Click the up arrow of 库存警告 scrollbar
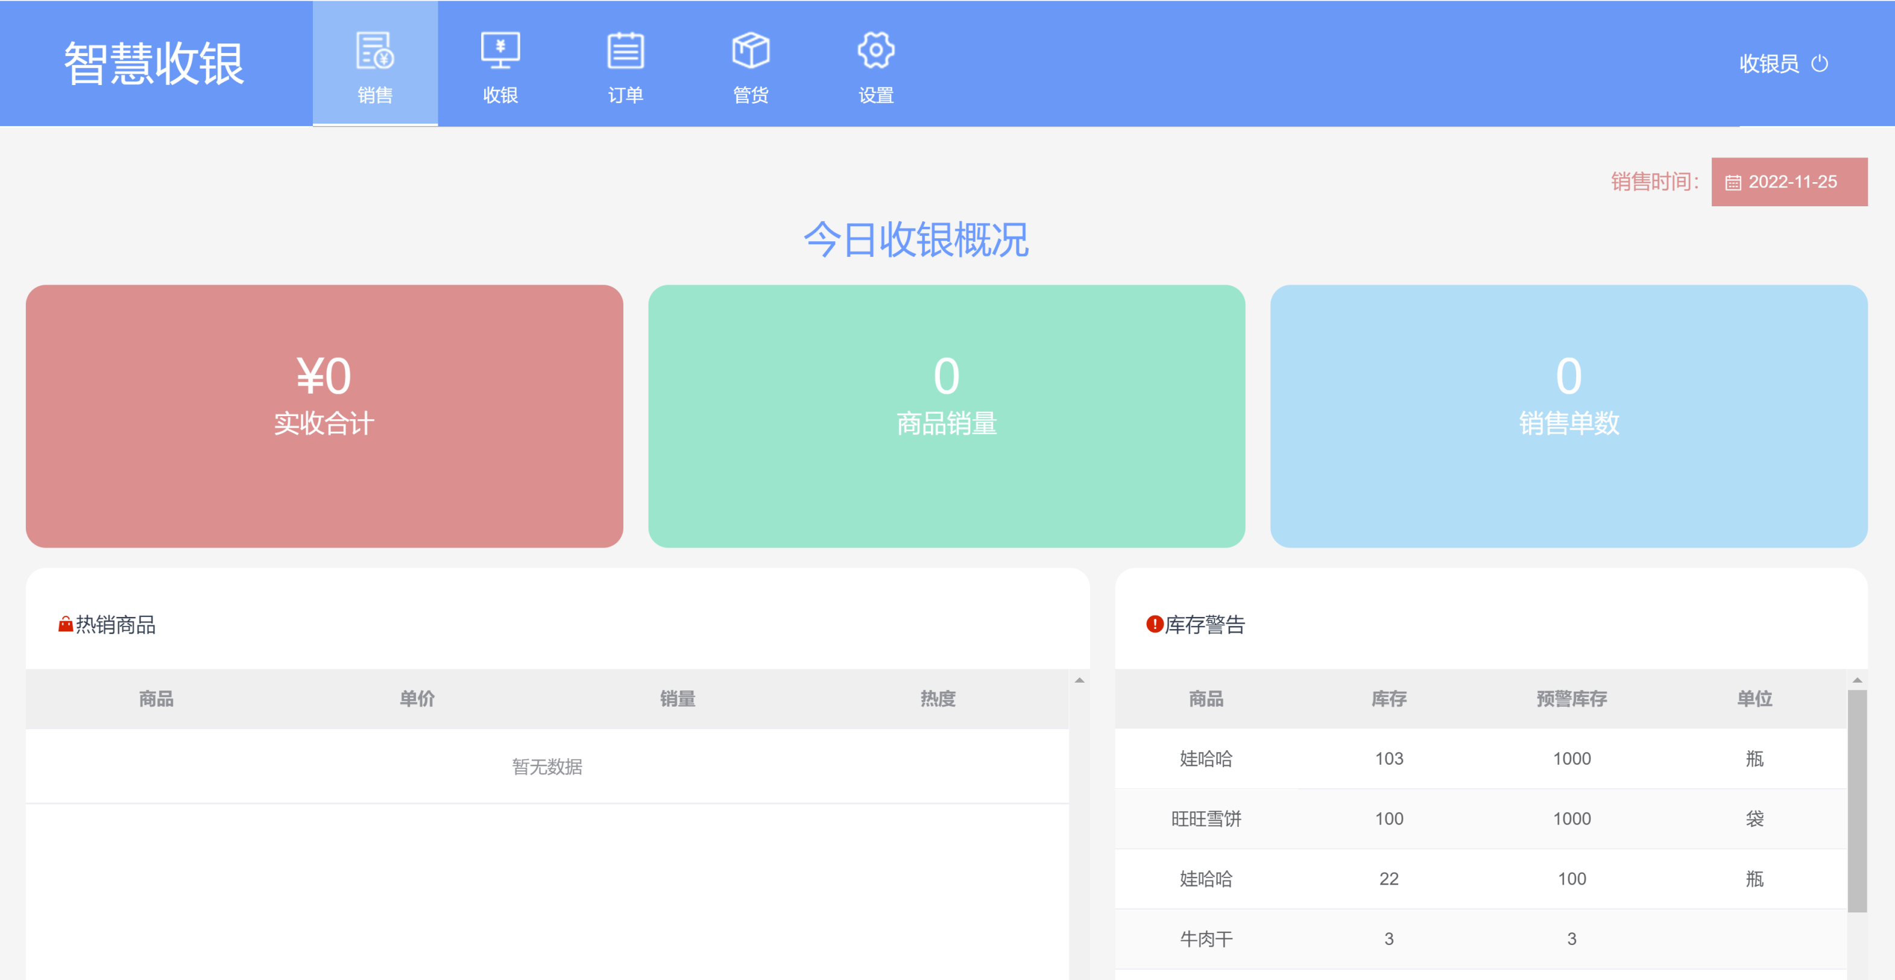Image resolution: width=1895 pixels, height=980 pixels. coord(1857,680)
